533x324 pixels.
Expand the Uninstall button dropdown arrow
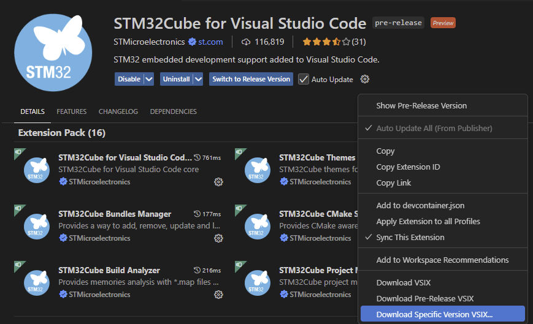[x=197, y=79]
